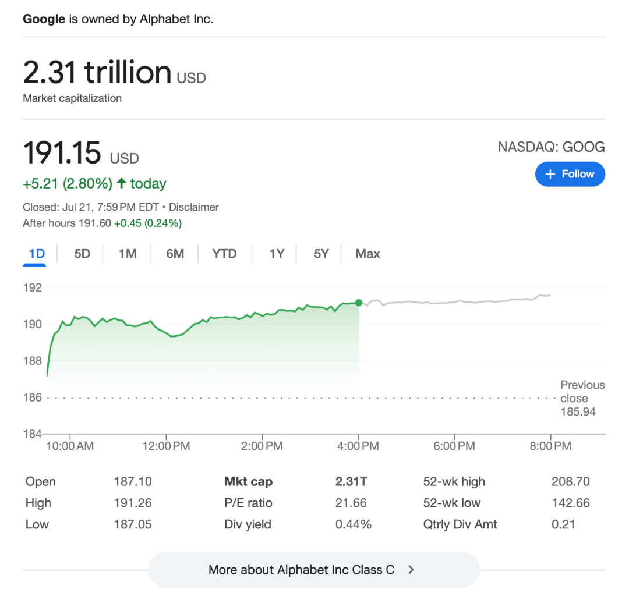Click the Google is owned by Alphabet Inc. heading

[118, 19]
